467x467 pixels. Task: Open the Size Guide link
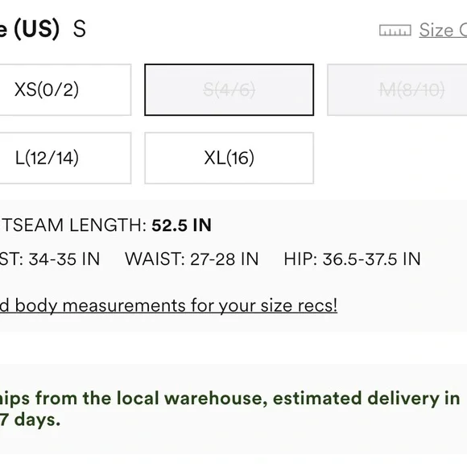pos(443,31)
